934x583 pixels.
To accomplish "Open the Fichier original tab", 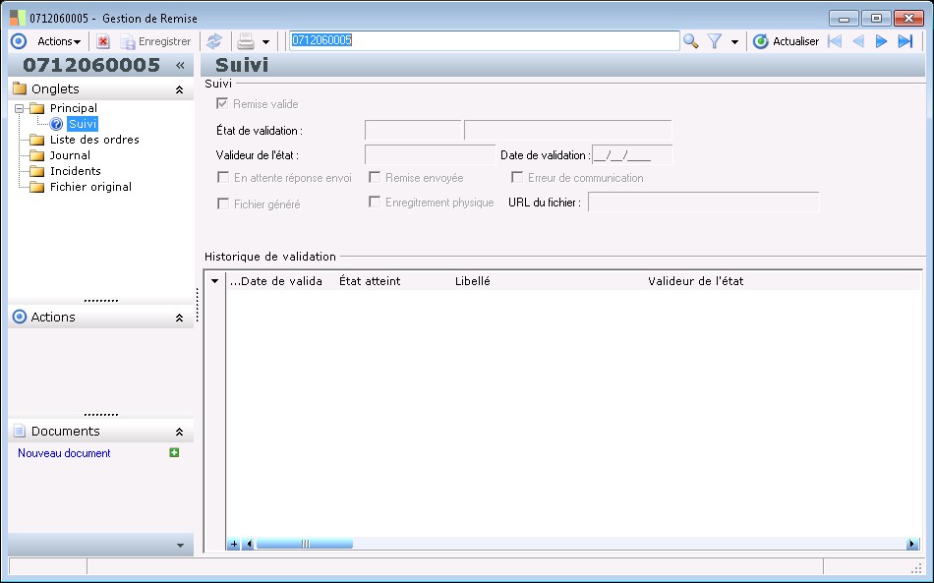I will coord(90,187).
